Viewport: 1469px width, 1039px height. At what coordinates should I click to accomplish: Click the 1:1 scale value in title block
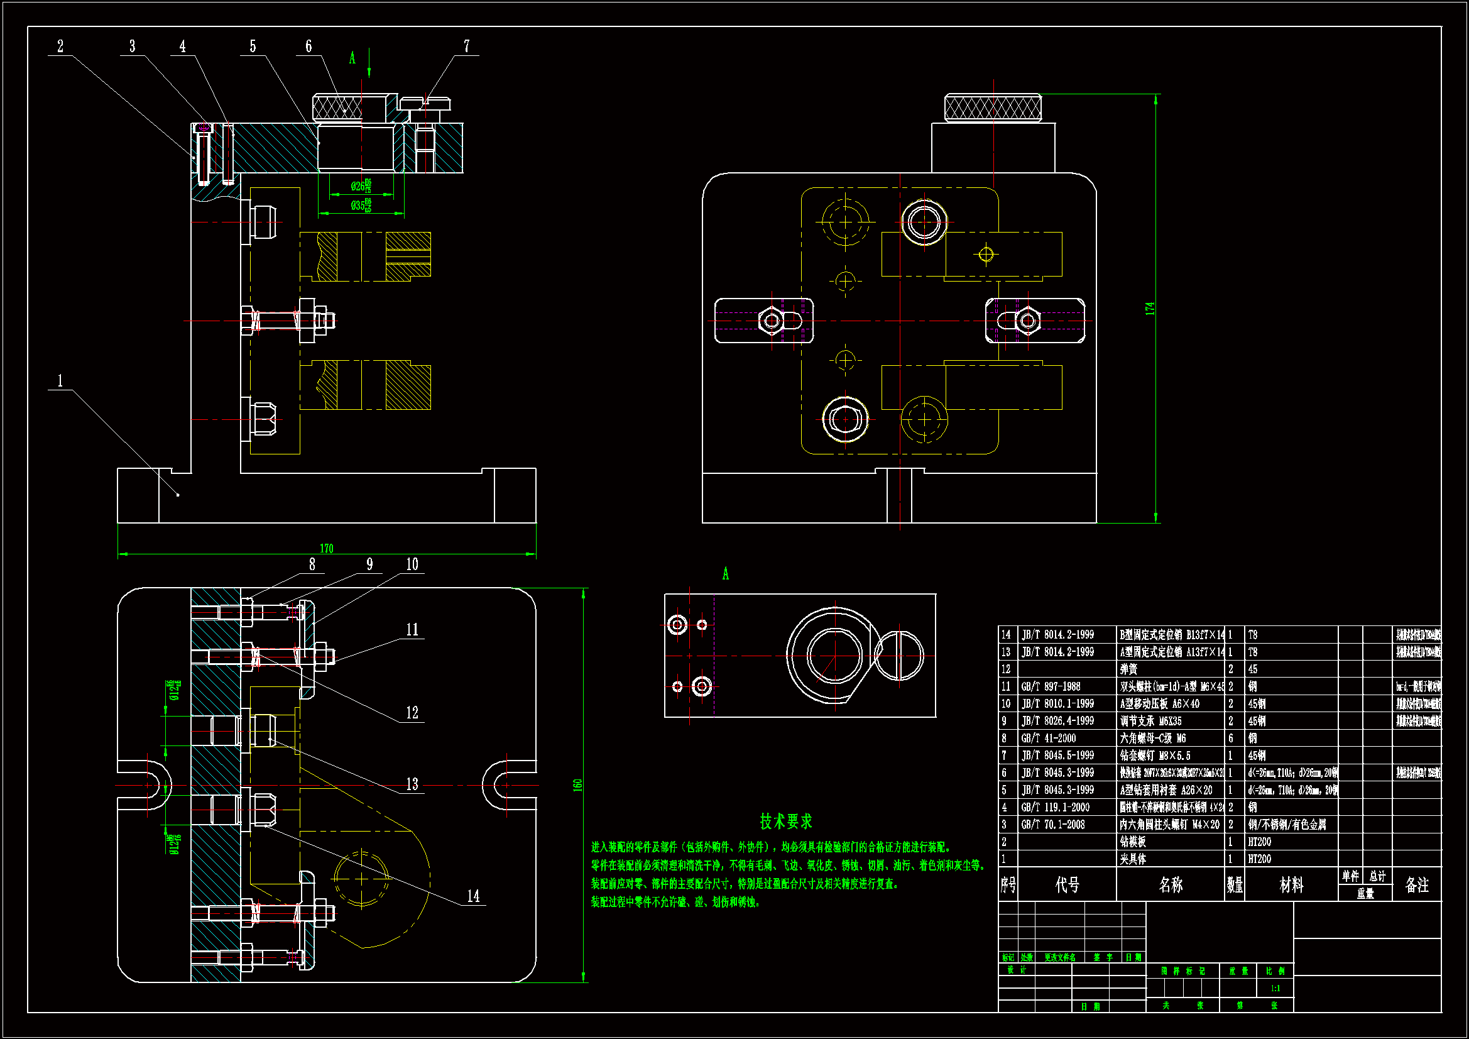click(1275, 989)
